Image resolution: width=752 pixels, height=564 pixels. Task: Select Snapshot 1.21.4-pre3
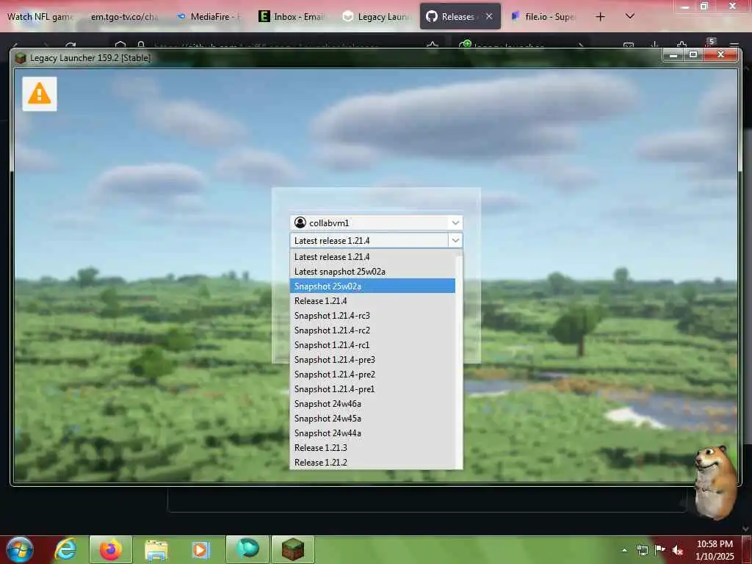372,360
